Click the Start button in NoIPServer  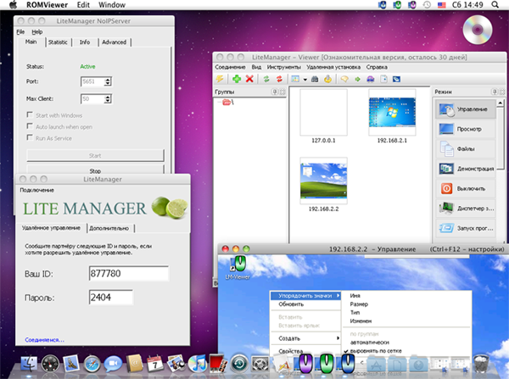(95, 155)
